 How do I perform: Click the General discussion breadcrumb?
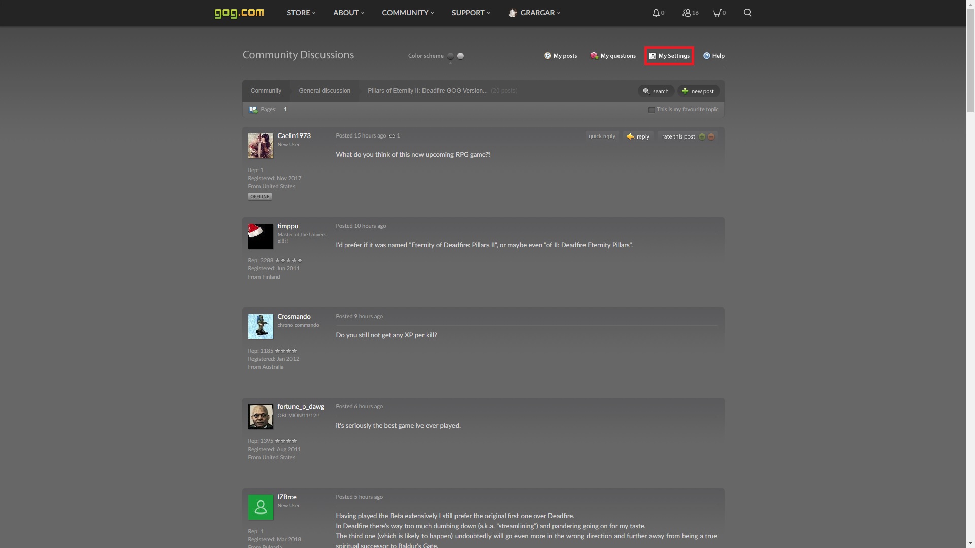[x=324, y=91]
